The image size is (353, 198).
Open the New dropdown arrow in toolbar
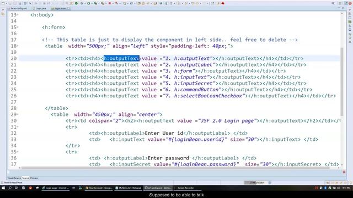pyautogui.click(x=7, y=3)
